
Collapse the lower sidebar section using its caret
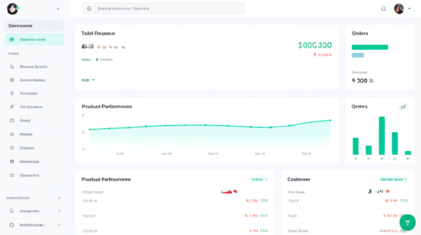click(x=59, y=198)
